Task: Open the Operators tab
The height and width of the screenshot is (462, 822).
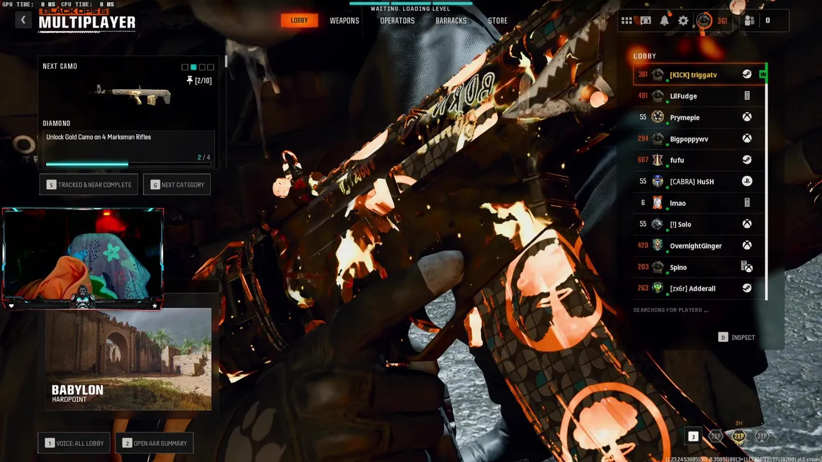Action: [398, 21]
